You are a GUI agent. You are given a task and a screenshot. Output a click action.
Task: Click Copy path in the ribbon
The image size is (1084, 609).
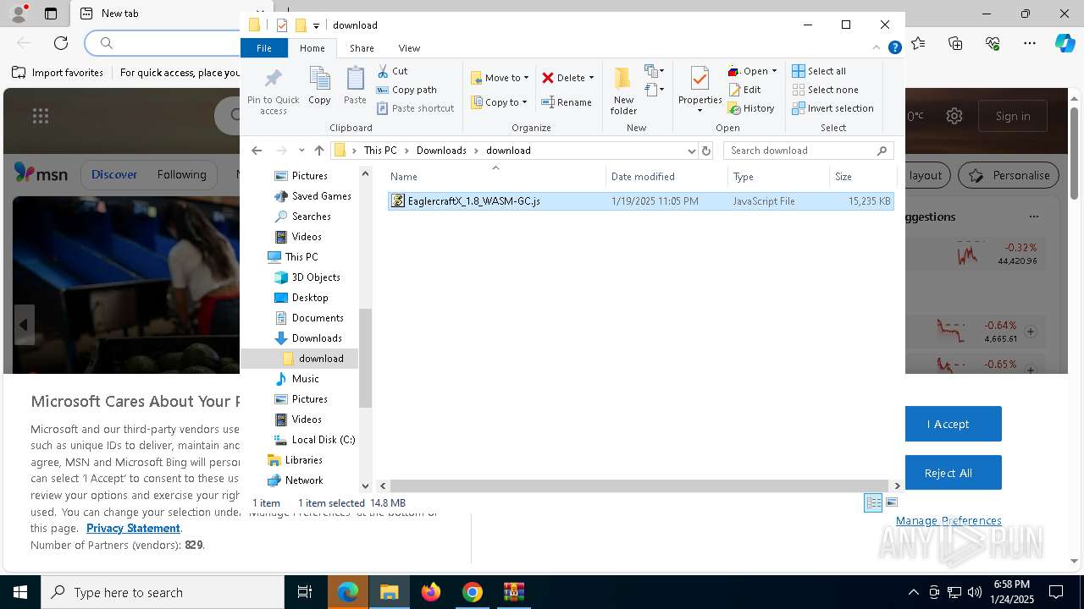[406, 90]
